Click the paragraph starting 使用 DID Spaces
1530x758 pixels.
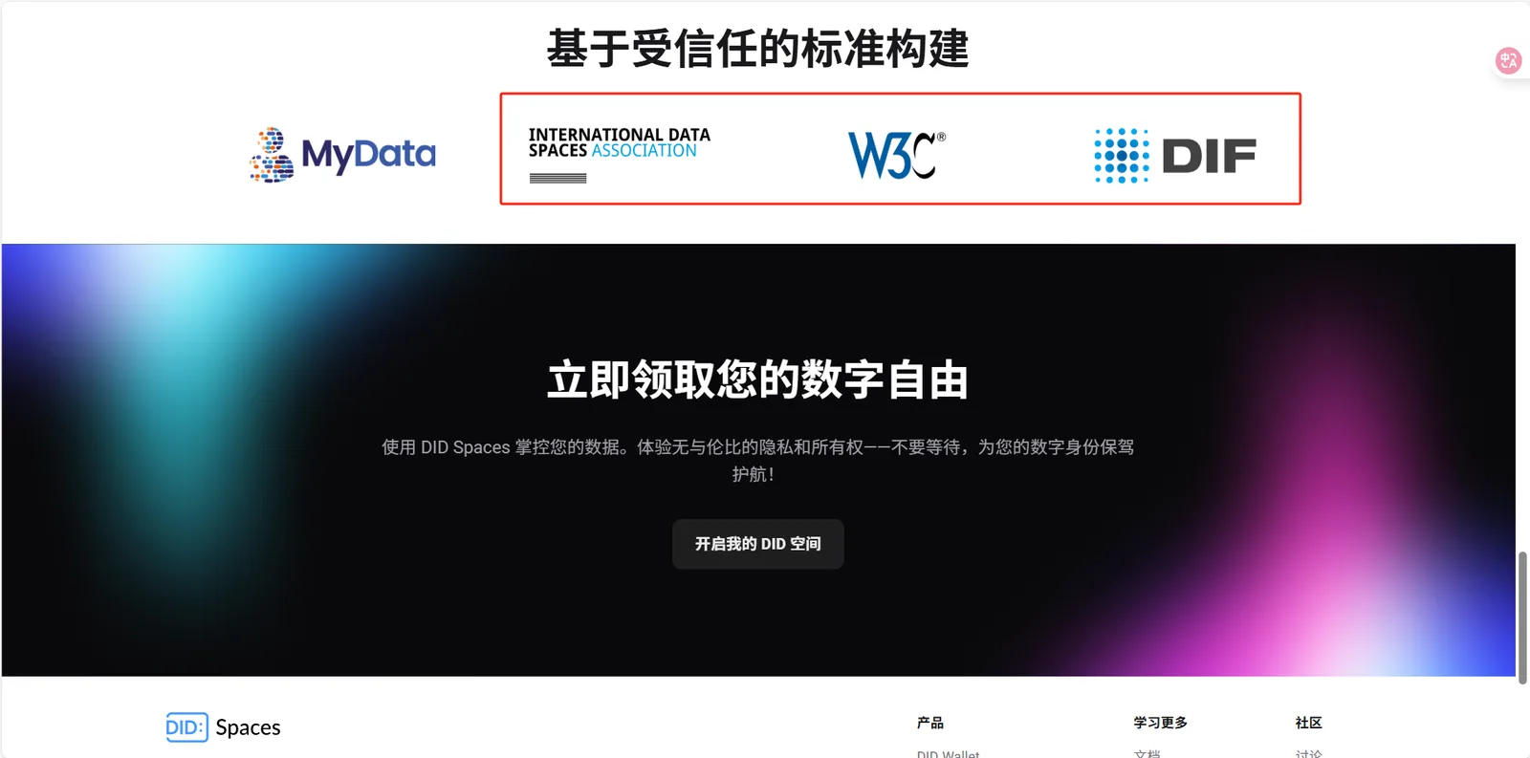point(758,460)
